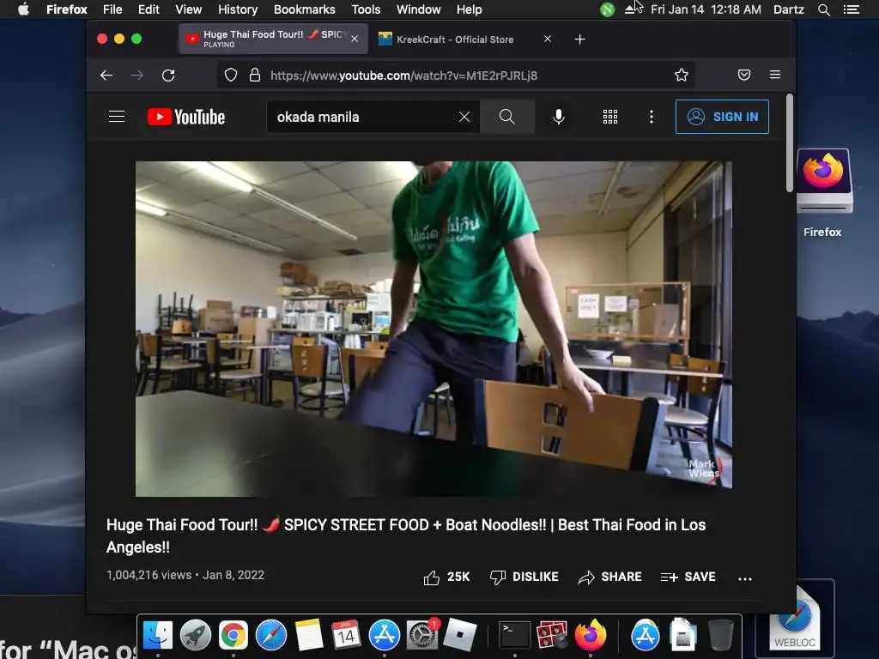
Task: Launch Safari from the Dock
Action: coord(270,636)
